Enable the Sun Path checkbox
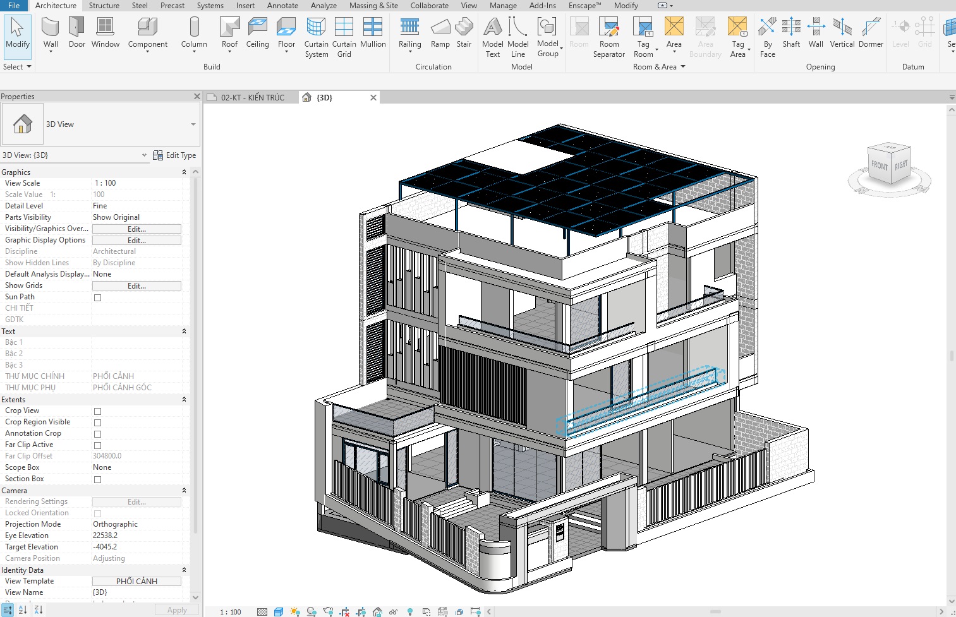This screenshot has height=617, width=956. [98, 297]
